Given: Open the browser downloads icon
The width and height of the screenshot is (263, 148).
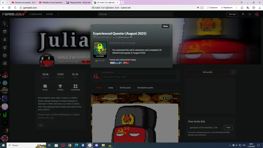Looking at the screenshot, I should pyautogui.click(x=260, y=8).
